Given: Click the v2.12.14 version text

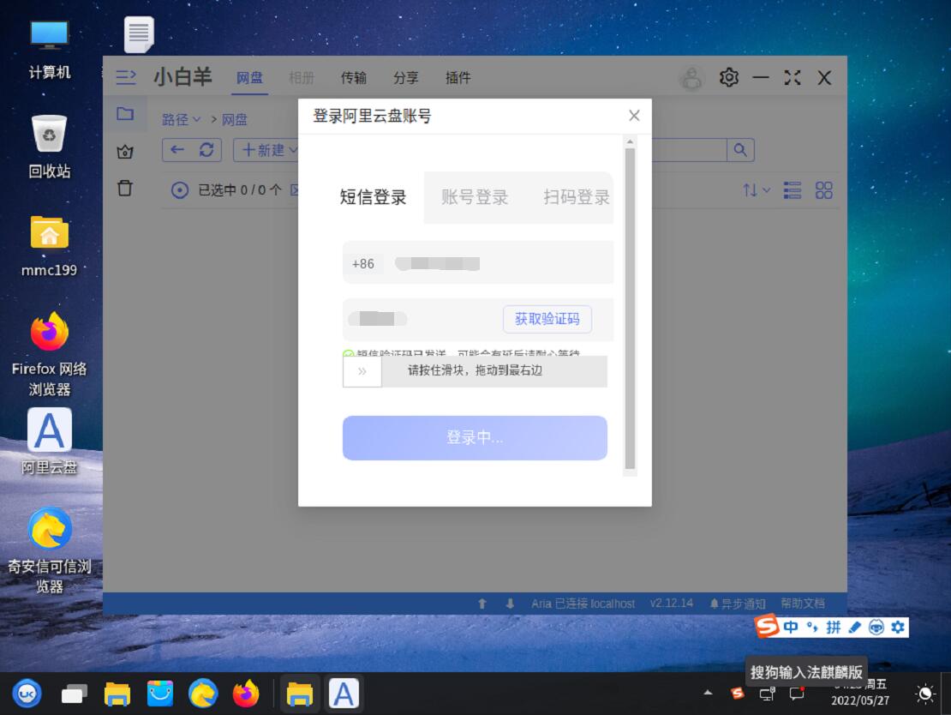Looking at the screenshot, I should point(672,604).
